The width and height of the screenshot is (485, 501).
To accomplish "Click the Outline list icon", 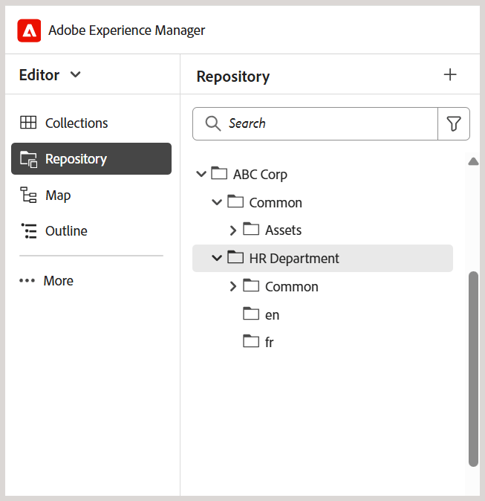I will [28, 231].
